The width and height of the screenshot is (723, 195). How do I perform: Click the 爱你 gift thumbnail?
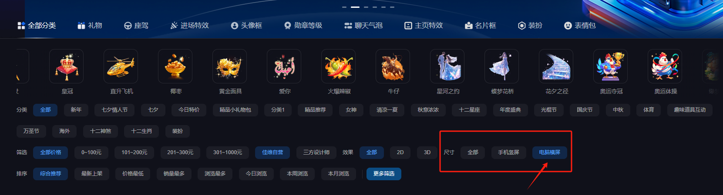pos(284,66)
